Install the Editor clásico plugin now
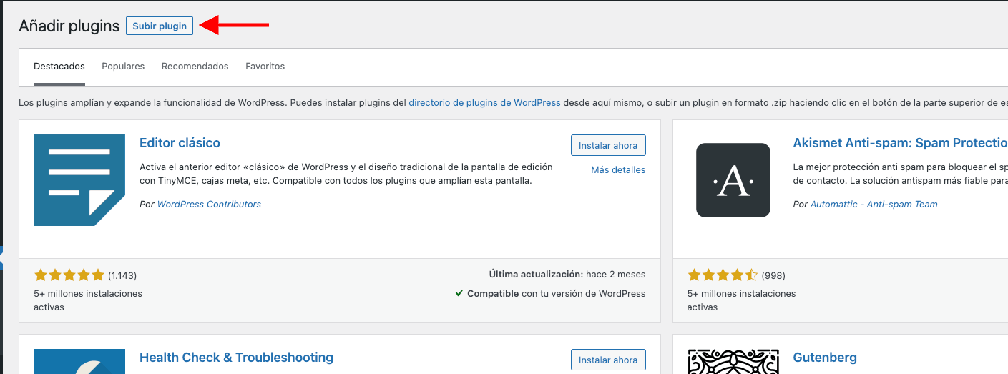The width and height of the screenshot is (1008, 374). [x=608, y=145]
